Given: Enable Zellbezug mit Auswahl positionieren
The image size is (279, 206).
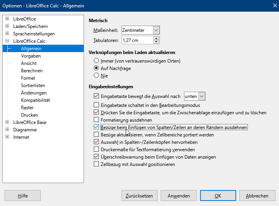Looking at the screenshot, I should (x=96, y=164).
